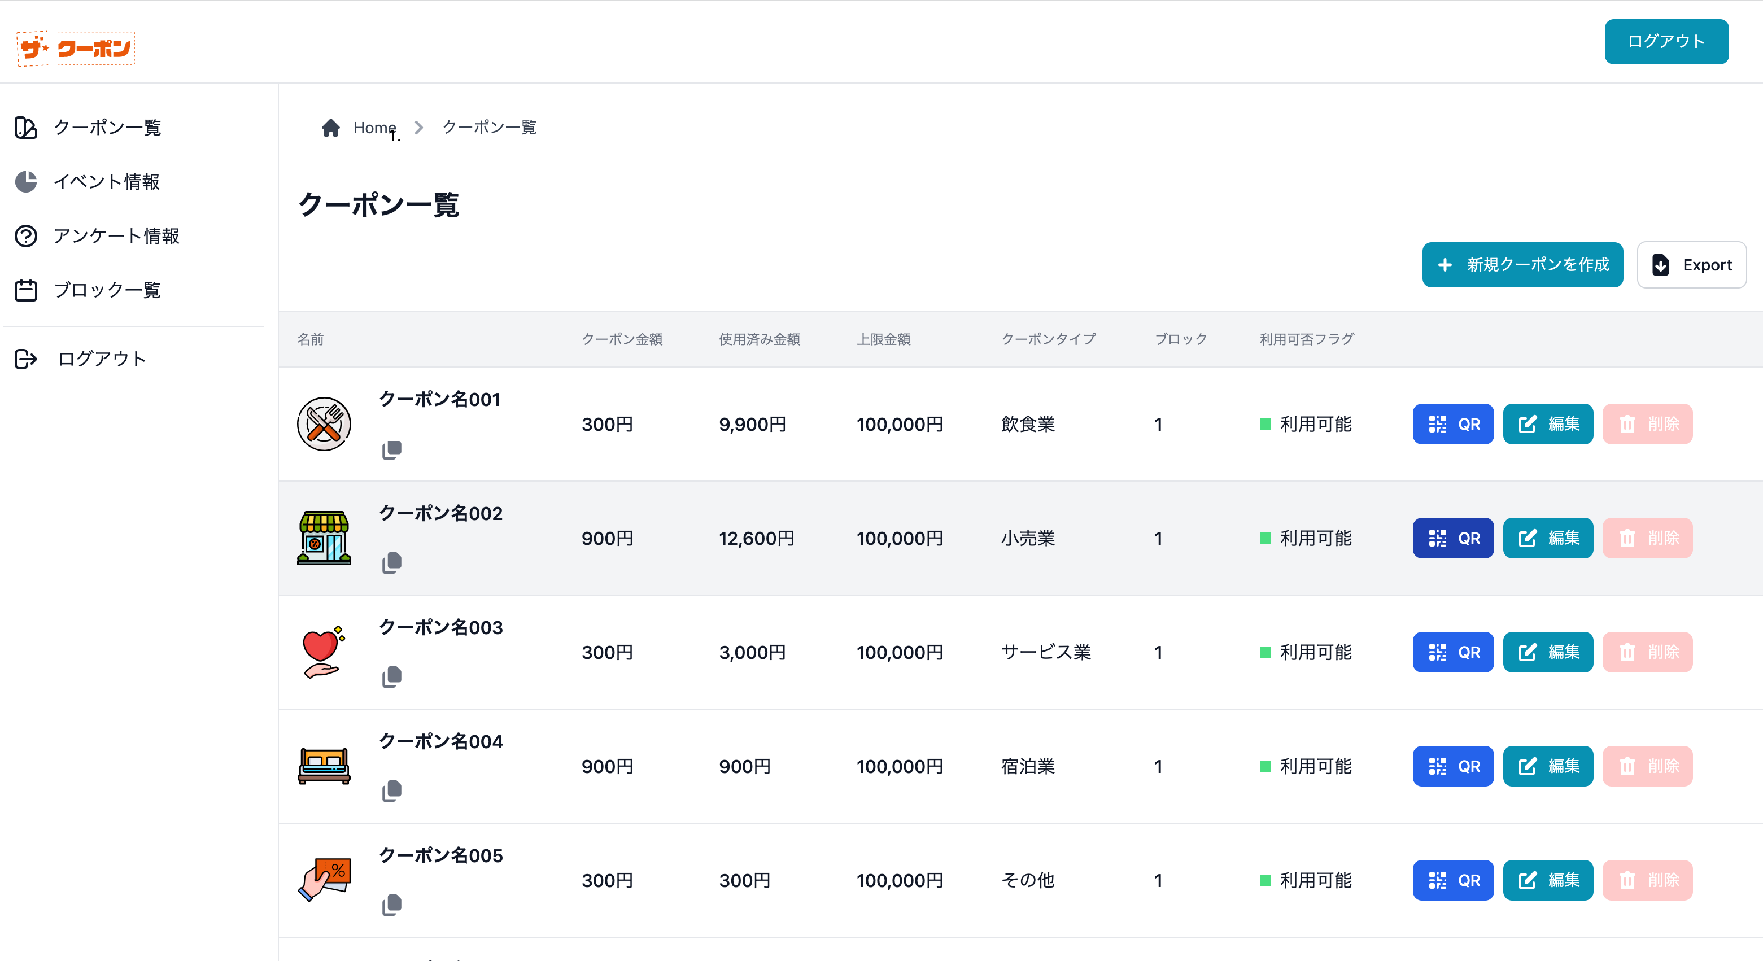Click クーポン一覧 in the breadcrumb

pos(490,127)
